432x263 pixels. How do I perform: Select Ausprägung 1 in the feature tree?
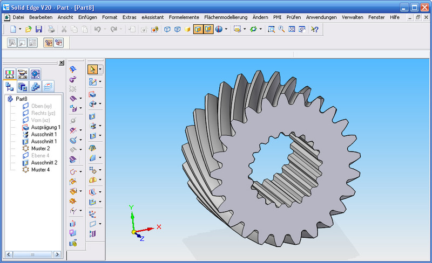coord(45,127)
